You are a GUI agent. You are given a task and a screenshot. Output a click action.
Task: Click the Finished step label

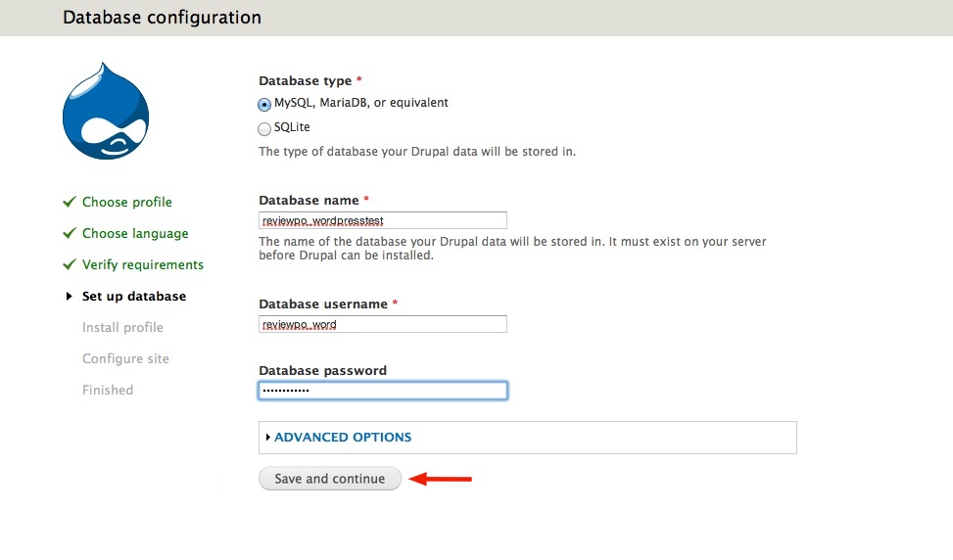pos(108,390)
